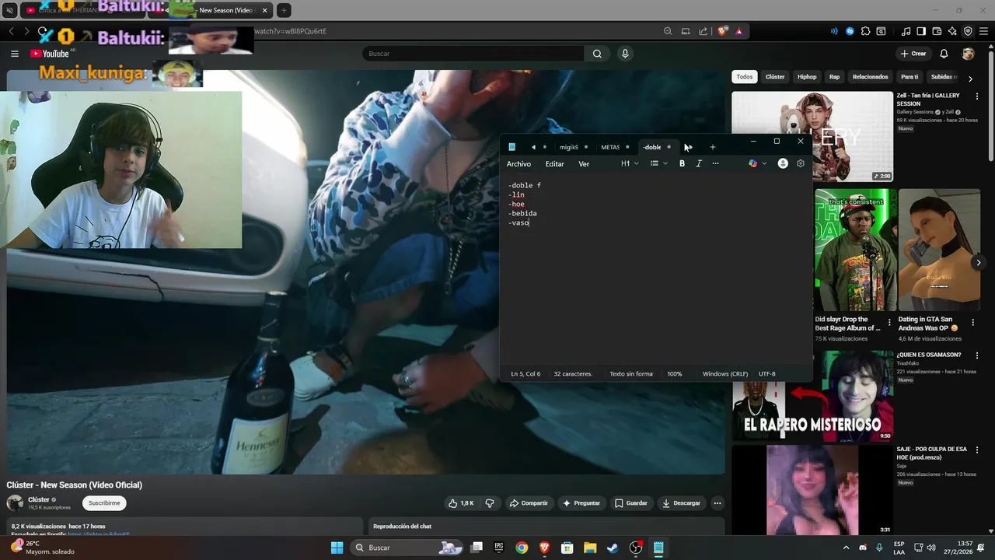Advance the Shorts shelf with next arrow
Screen dimensions: 995x560
[x=978, y=263]
